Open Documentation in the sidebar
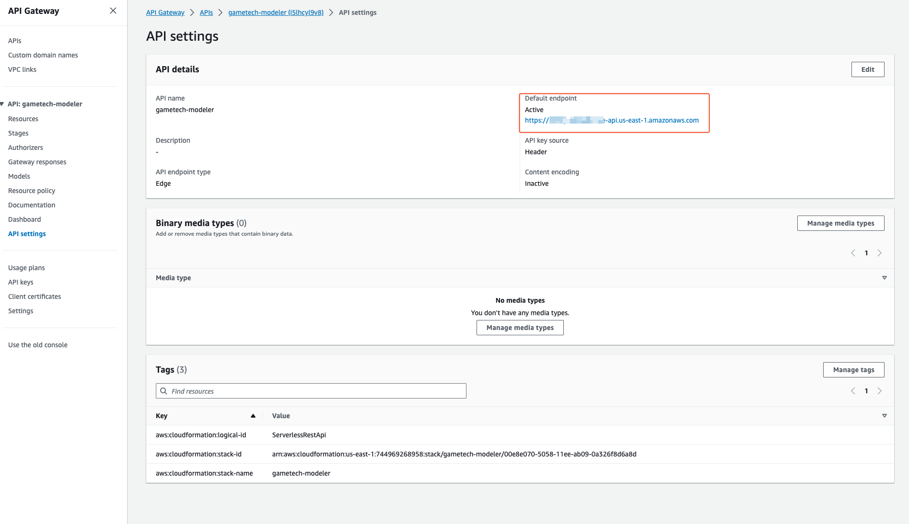This screenshot has width=909, height=524. [32, 205]
